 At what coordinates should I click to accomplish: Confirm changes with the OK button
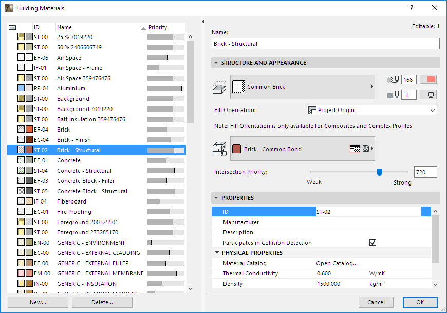[420, 302]
